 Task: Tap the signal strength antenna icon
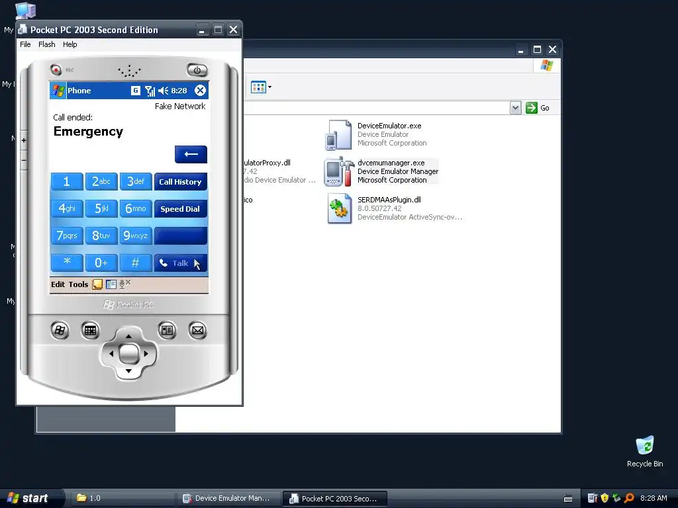(x=150, y=91)
